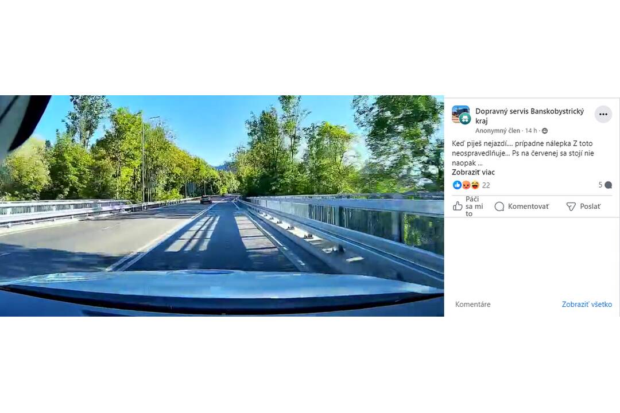The width and height of the screenshot is (620, 413).
Task: Expand post text with "Zobraziť viac"
Action: click(473, 172)
